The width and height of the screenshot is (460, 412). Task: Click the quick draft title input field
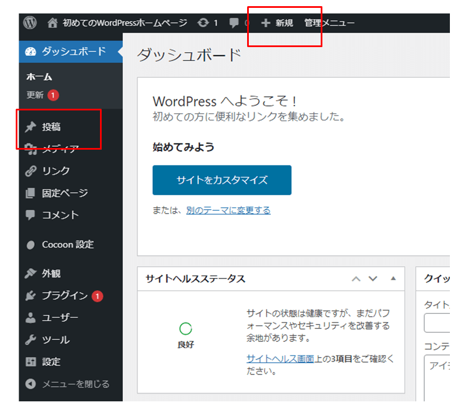[437, 323]
